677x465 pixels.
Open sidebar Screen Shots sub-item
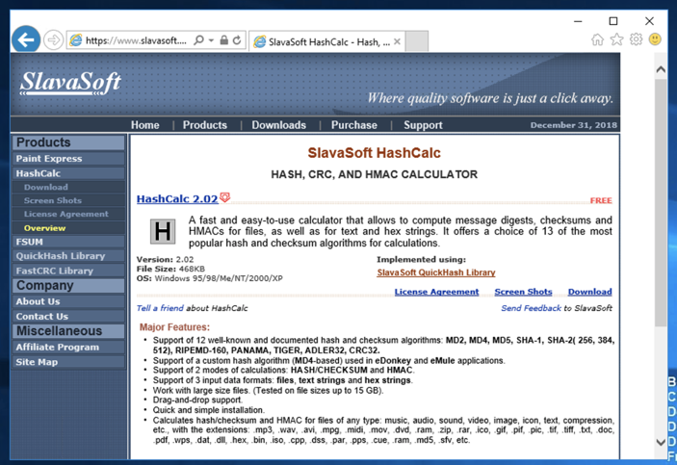[68, 200]
